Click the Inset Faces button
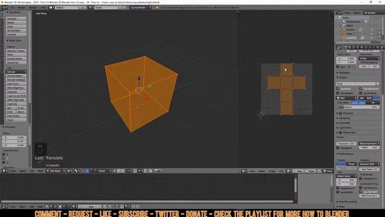This screenshot has height=217, width=385. (x=16, y=84)
